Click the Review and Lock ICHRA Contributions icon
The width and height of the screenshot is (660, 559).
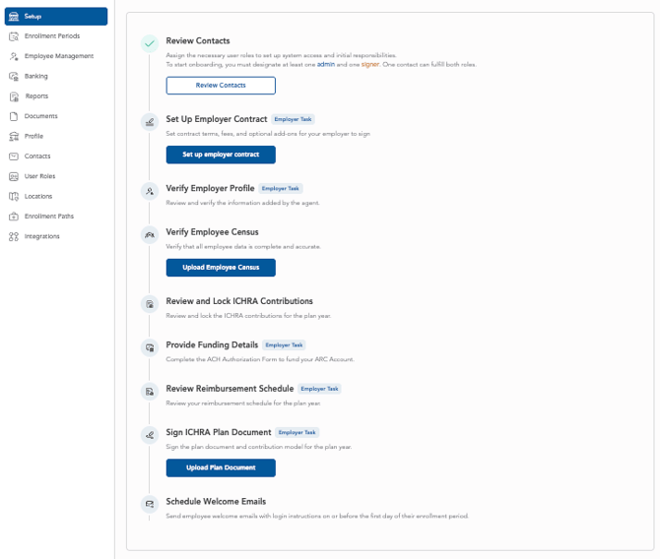click(150, 304)
